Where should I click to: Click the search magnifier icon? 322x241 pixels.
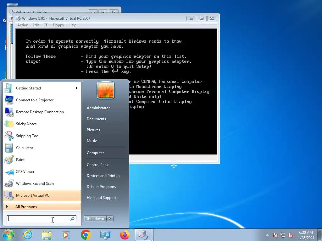coord(72,219)
